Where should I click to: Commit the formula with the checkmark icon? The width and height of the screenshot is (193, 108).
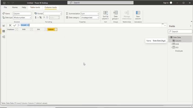tap(15, 25)
